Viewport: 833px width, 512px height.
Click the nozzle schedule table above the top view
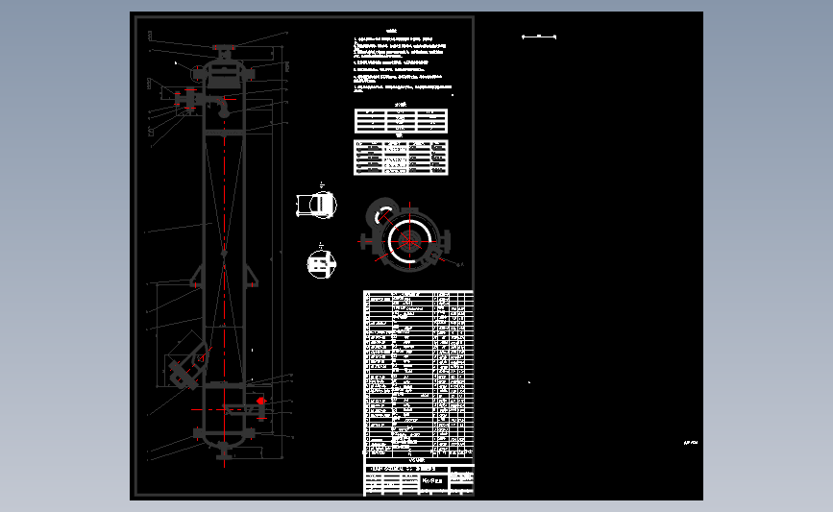coord(401,158)
